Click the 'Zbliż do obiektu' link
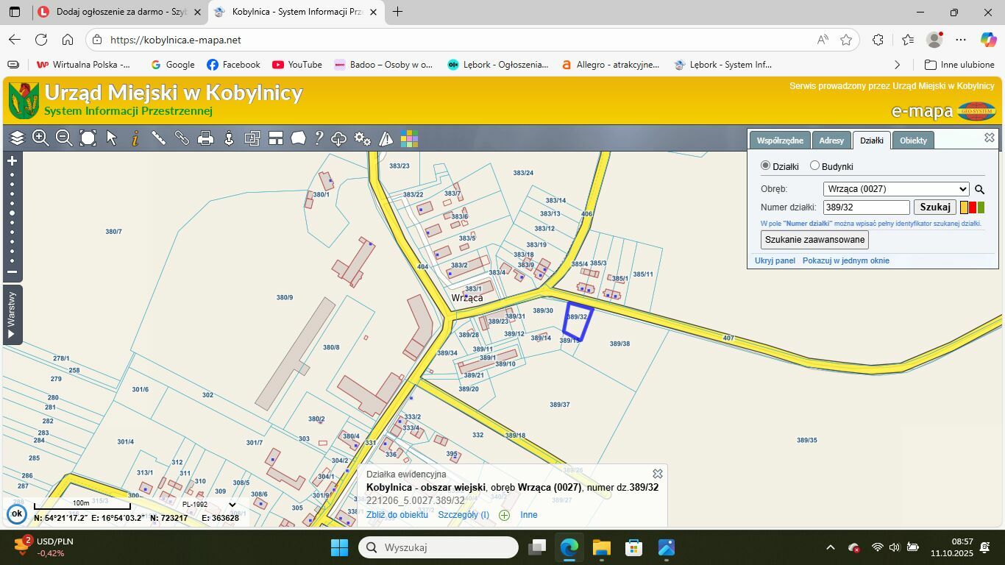This screenshot has width=1005, height=565. click(397, 515)
